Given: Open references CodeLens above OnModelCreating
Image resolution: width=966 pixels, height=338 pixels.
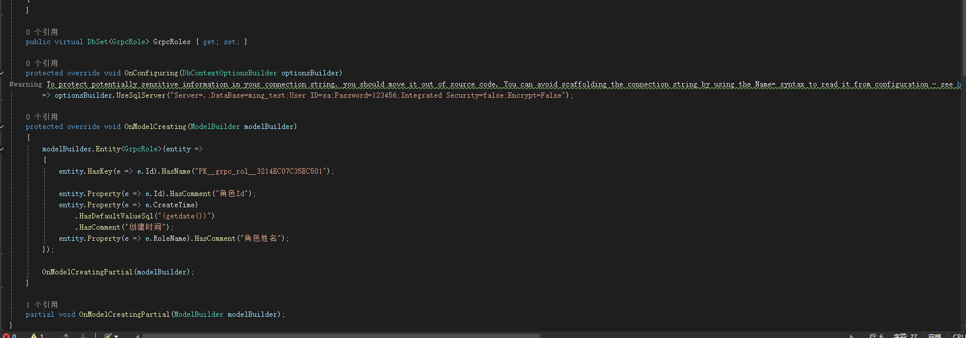Looking at the screenshot, I should pos(42,117).
